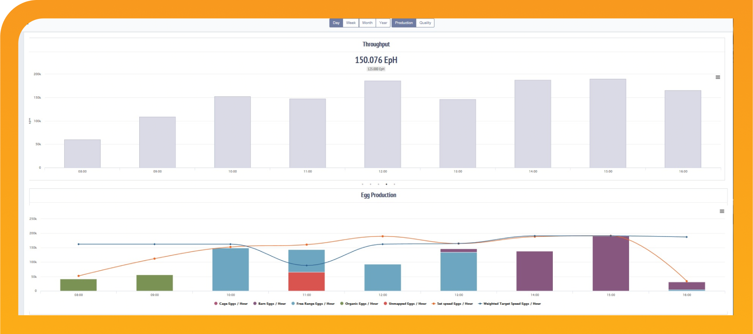Switch time range to Week
Viewport: 753px width, 334px height.
(351, 23)
